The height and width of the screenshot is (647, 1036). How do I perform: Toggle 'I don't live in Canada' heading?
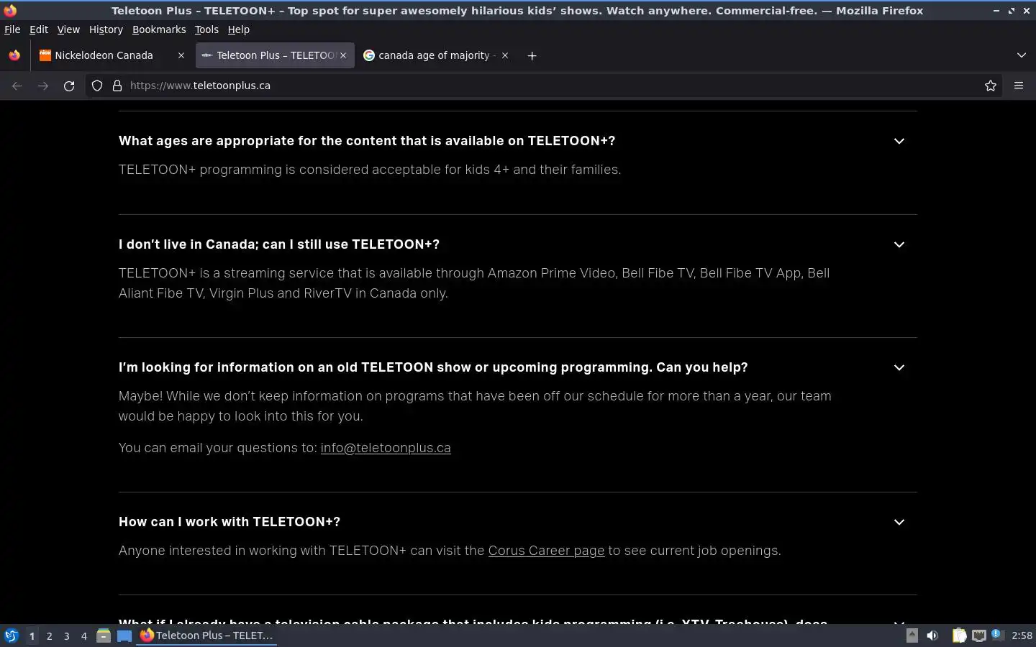(279, 244)
